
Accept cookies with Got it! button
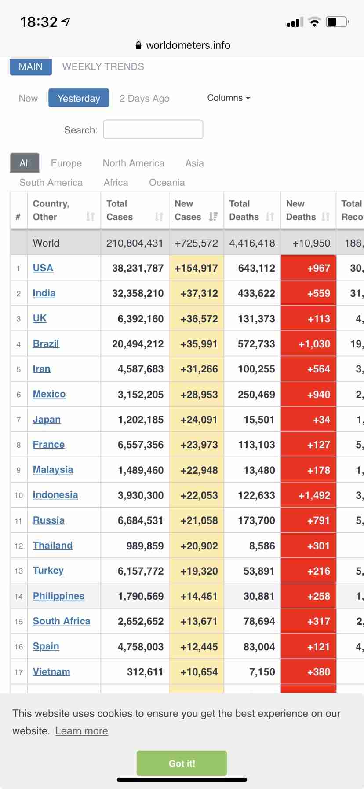pyautogui.click(x=182, y=763)
